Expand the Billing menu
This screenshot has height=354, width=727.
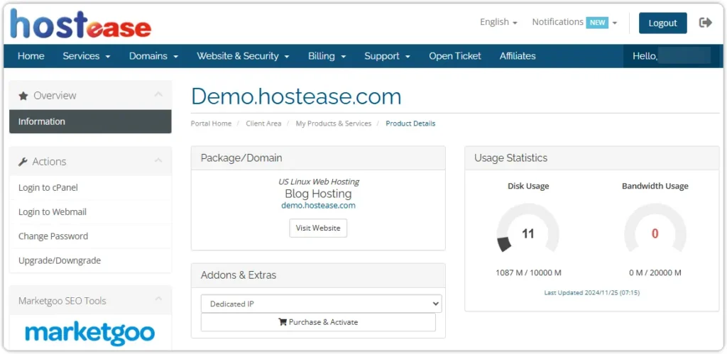[327, 56]
